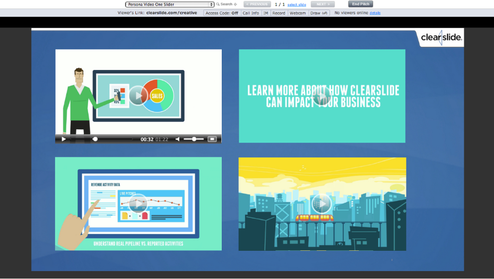Toggle the Access Code setting
Image resolution: width=494 pixels, height=279 pixels.
tap(222, 13)
